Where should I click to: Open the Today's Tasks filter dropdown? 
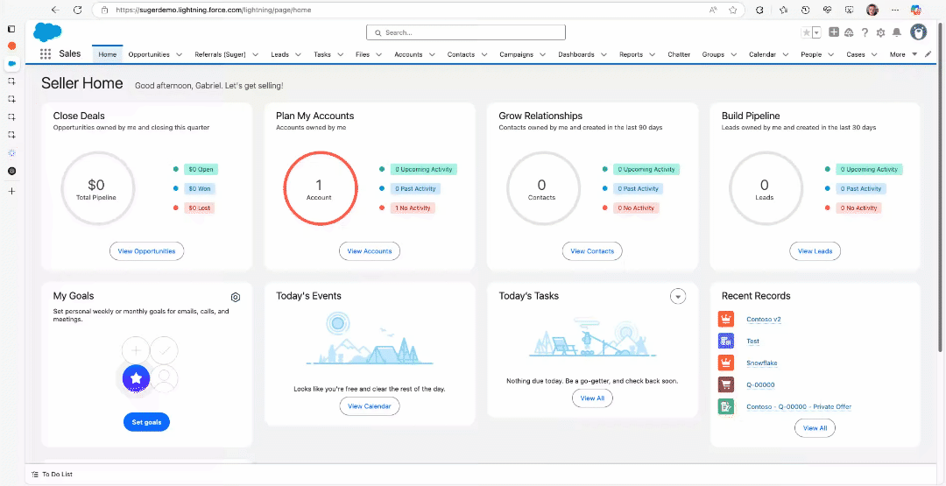(678, 296)
